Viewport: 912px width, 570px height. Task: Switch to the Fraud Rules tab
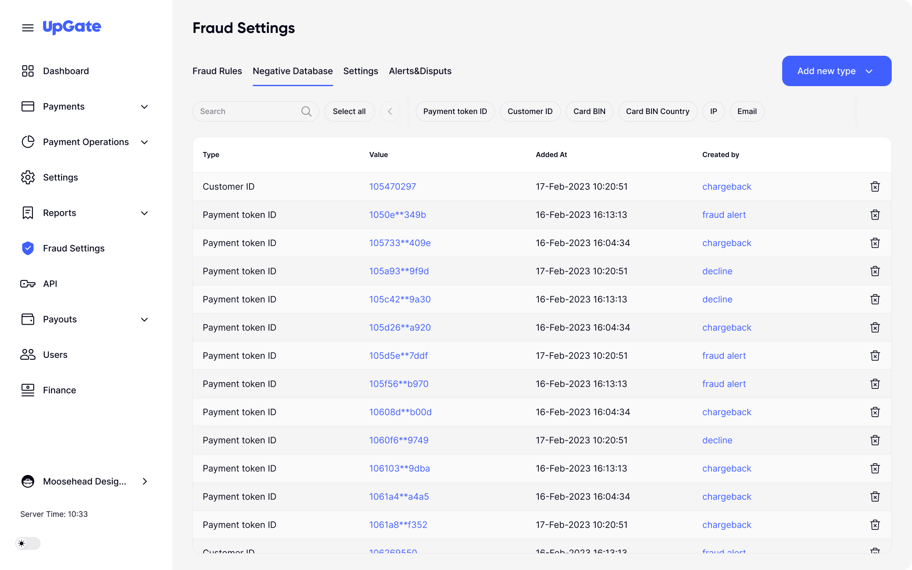coord(217,71)
